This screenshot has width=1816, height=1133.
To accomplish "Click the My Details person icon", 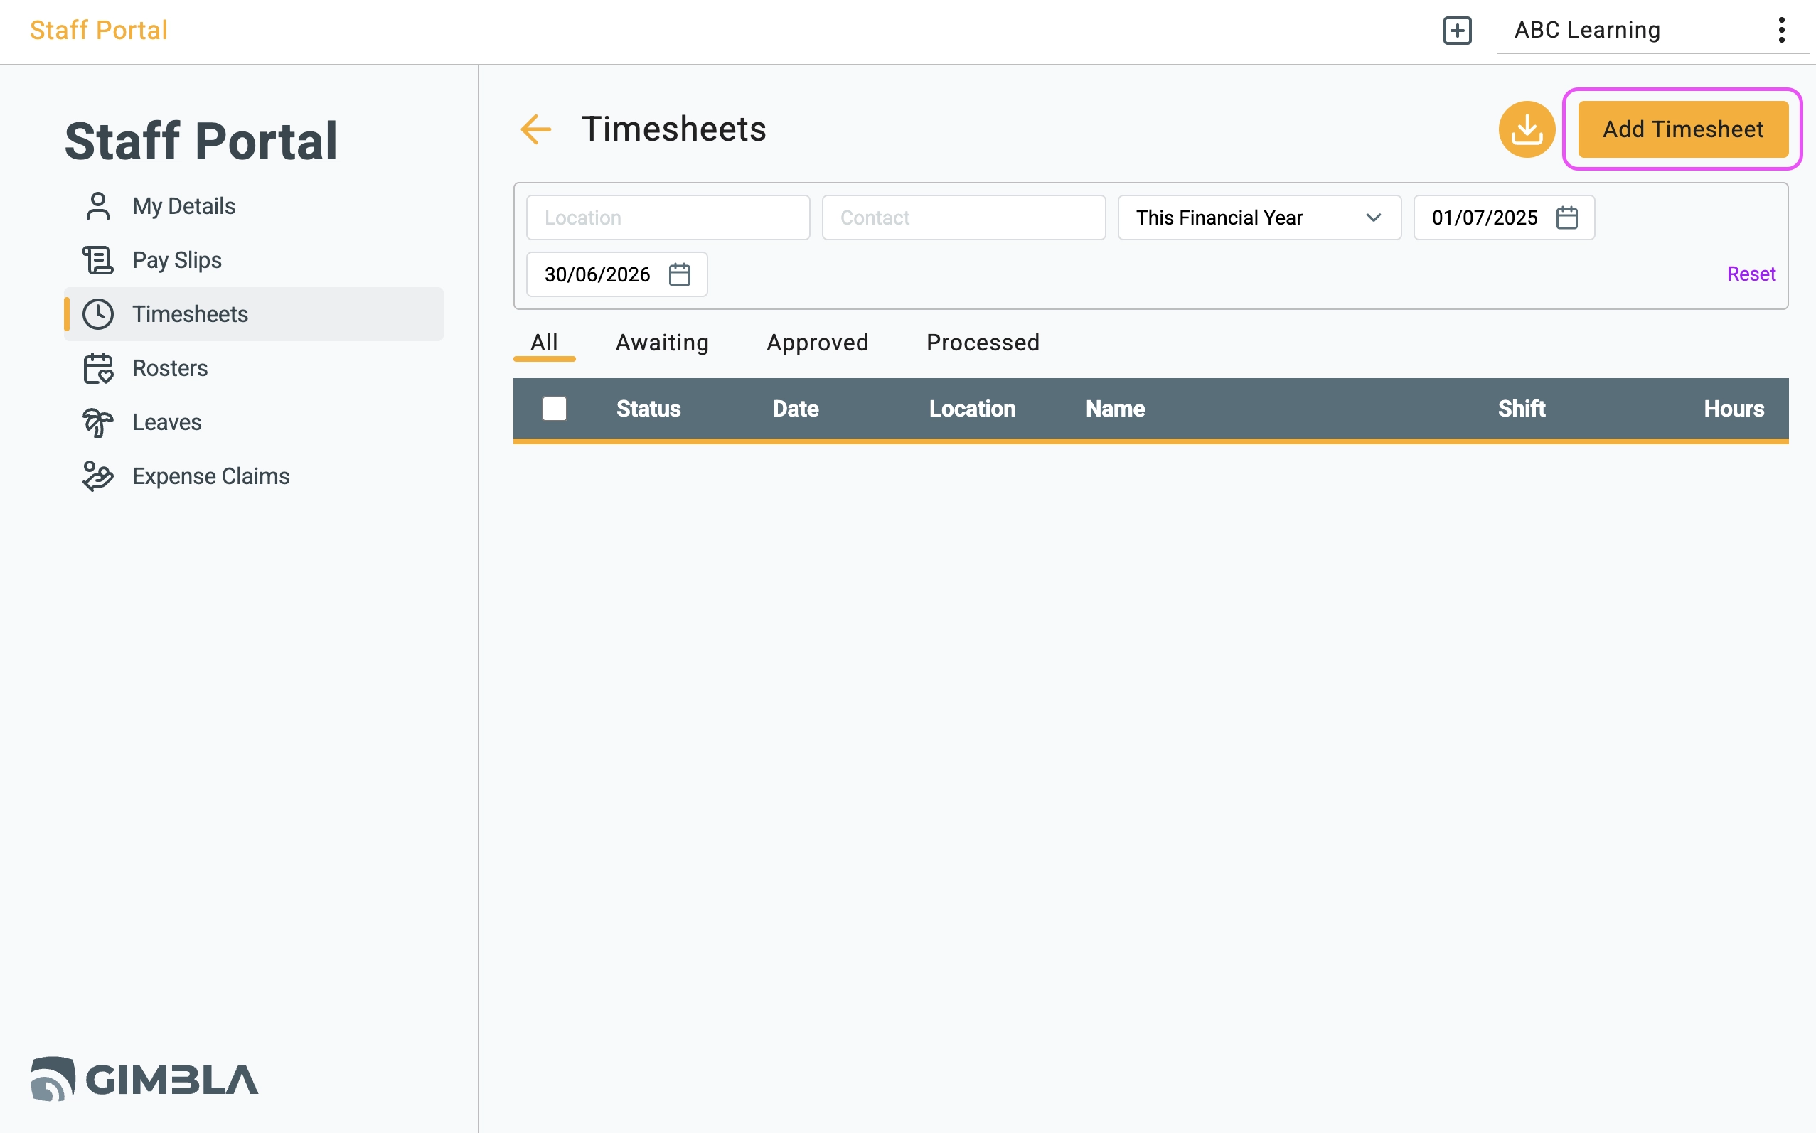I will coord(98,206).
